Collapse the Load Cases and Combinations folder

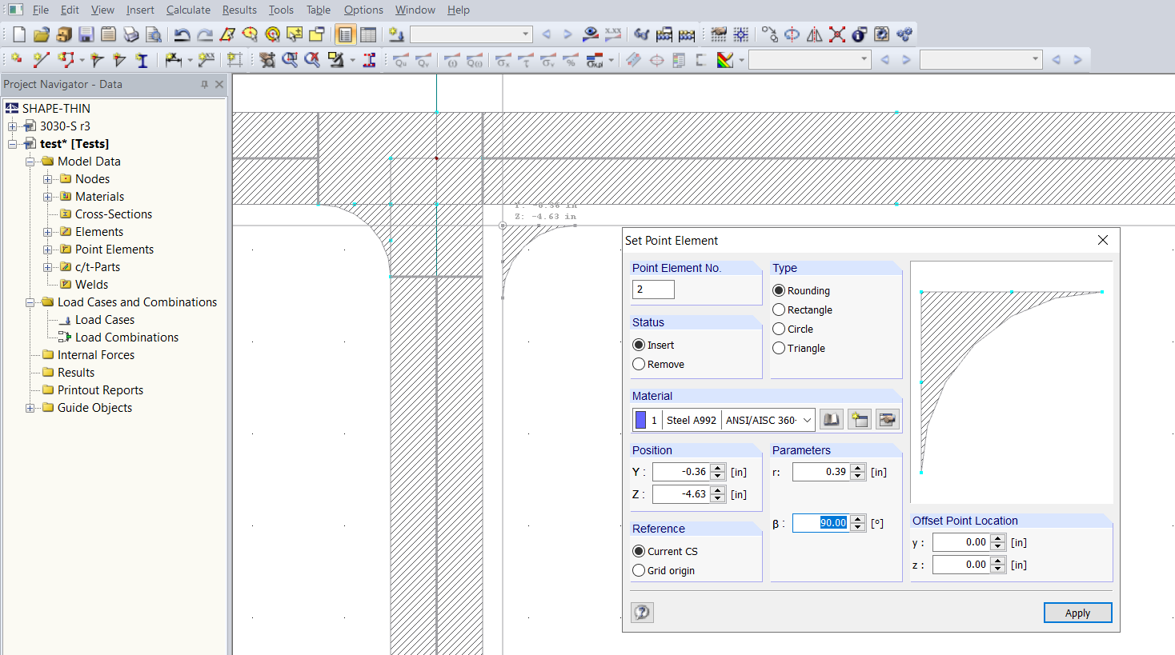30,302
